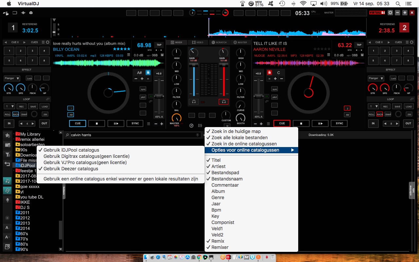Open 'Opties voor online catalogussen' submenu
The image size is (419, 262).
tap(251, 150)
